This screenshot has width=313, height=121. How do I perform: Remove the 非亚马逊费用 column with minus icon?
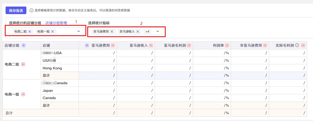pyautogui.click(x=265, y=45)
